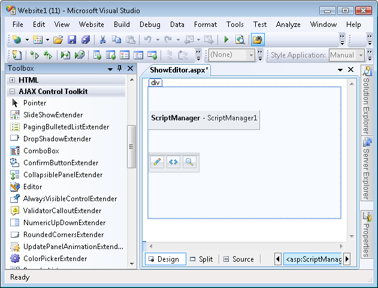Click the magnifier preview icon in editor
Image resolution: width=378 pixels, height=288 pixels.
tap(189, 162)
